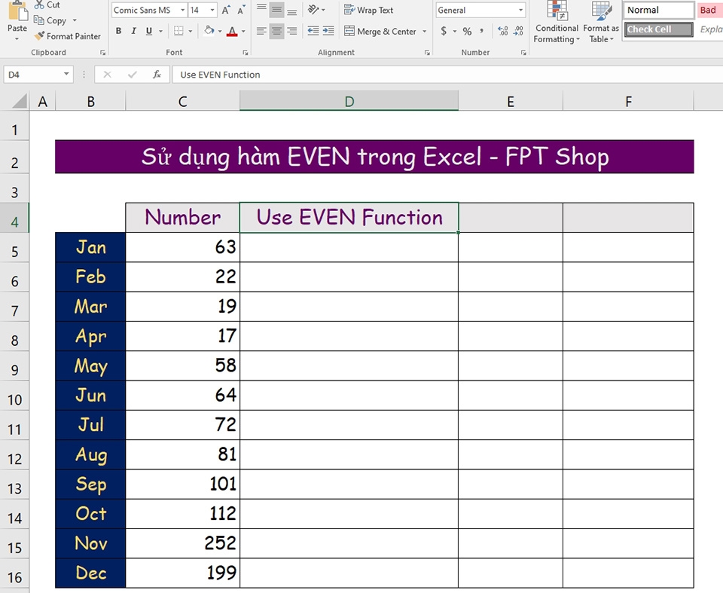Open the Name Box dropdown arrow
Screen dimensions: 723x593
pos(66,74)
